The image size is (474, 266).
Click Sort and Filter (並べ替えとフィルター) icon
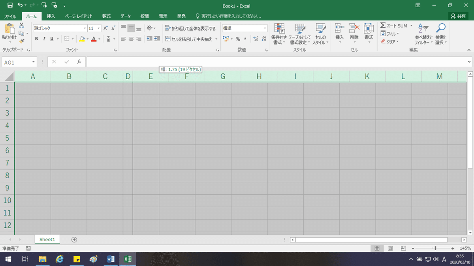[x=423, y=28]
